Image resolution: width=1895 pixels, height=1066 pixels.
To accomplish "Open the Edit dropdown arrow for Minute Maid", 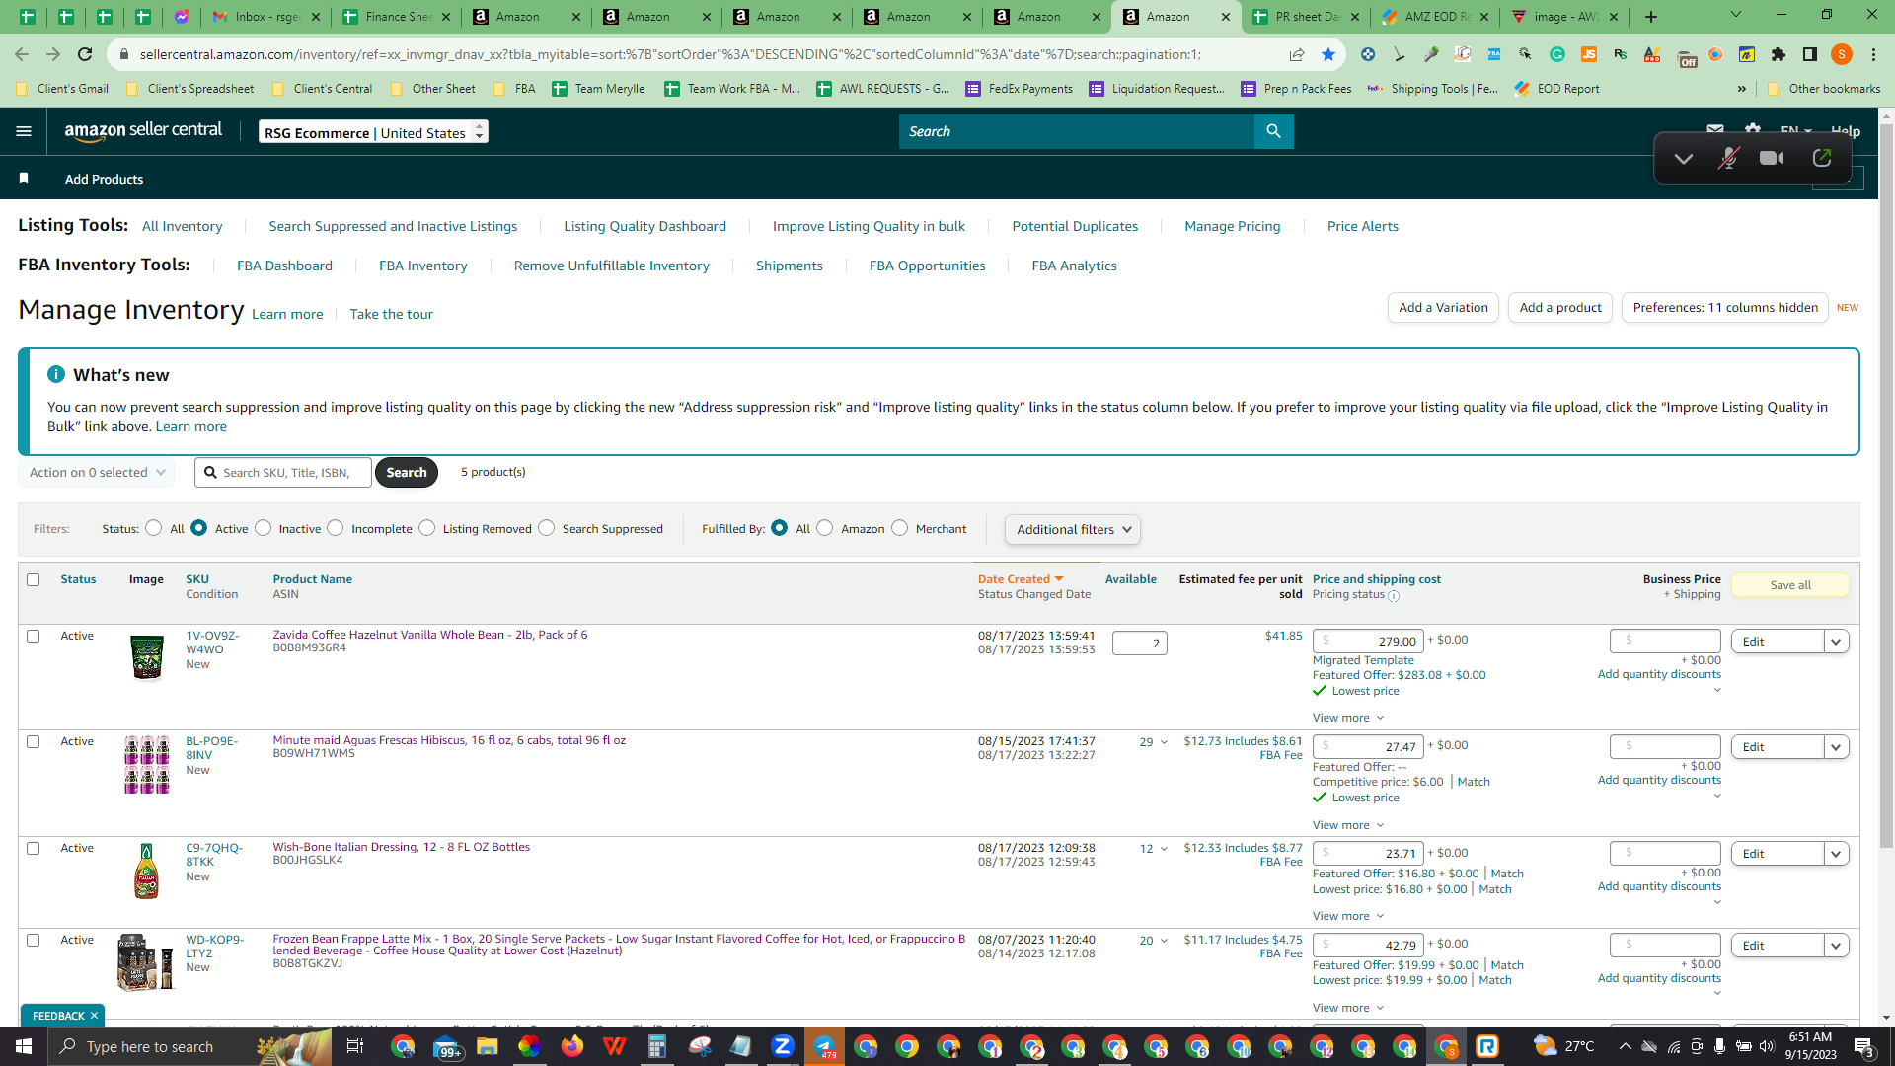I will coord(1836,747).
